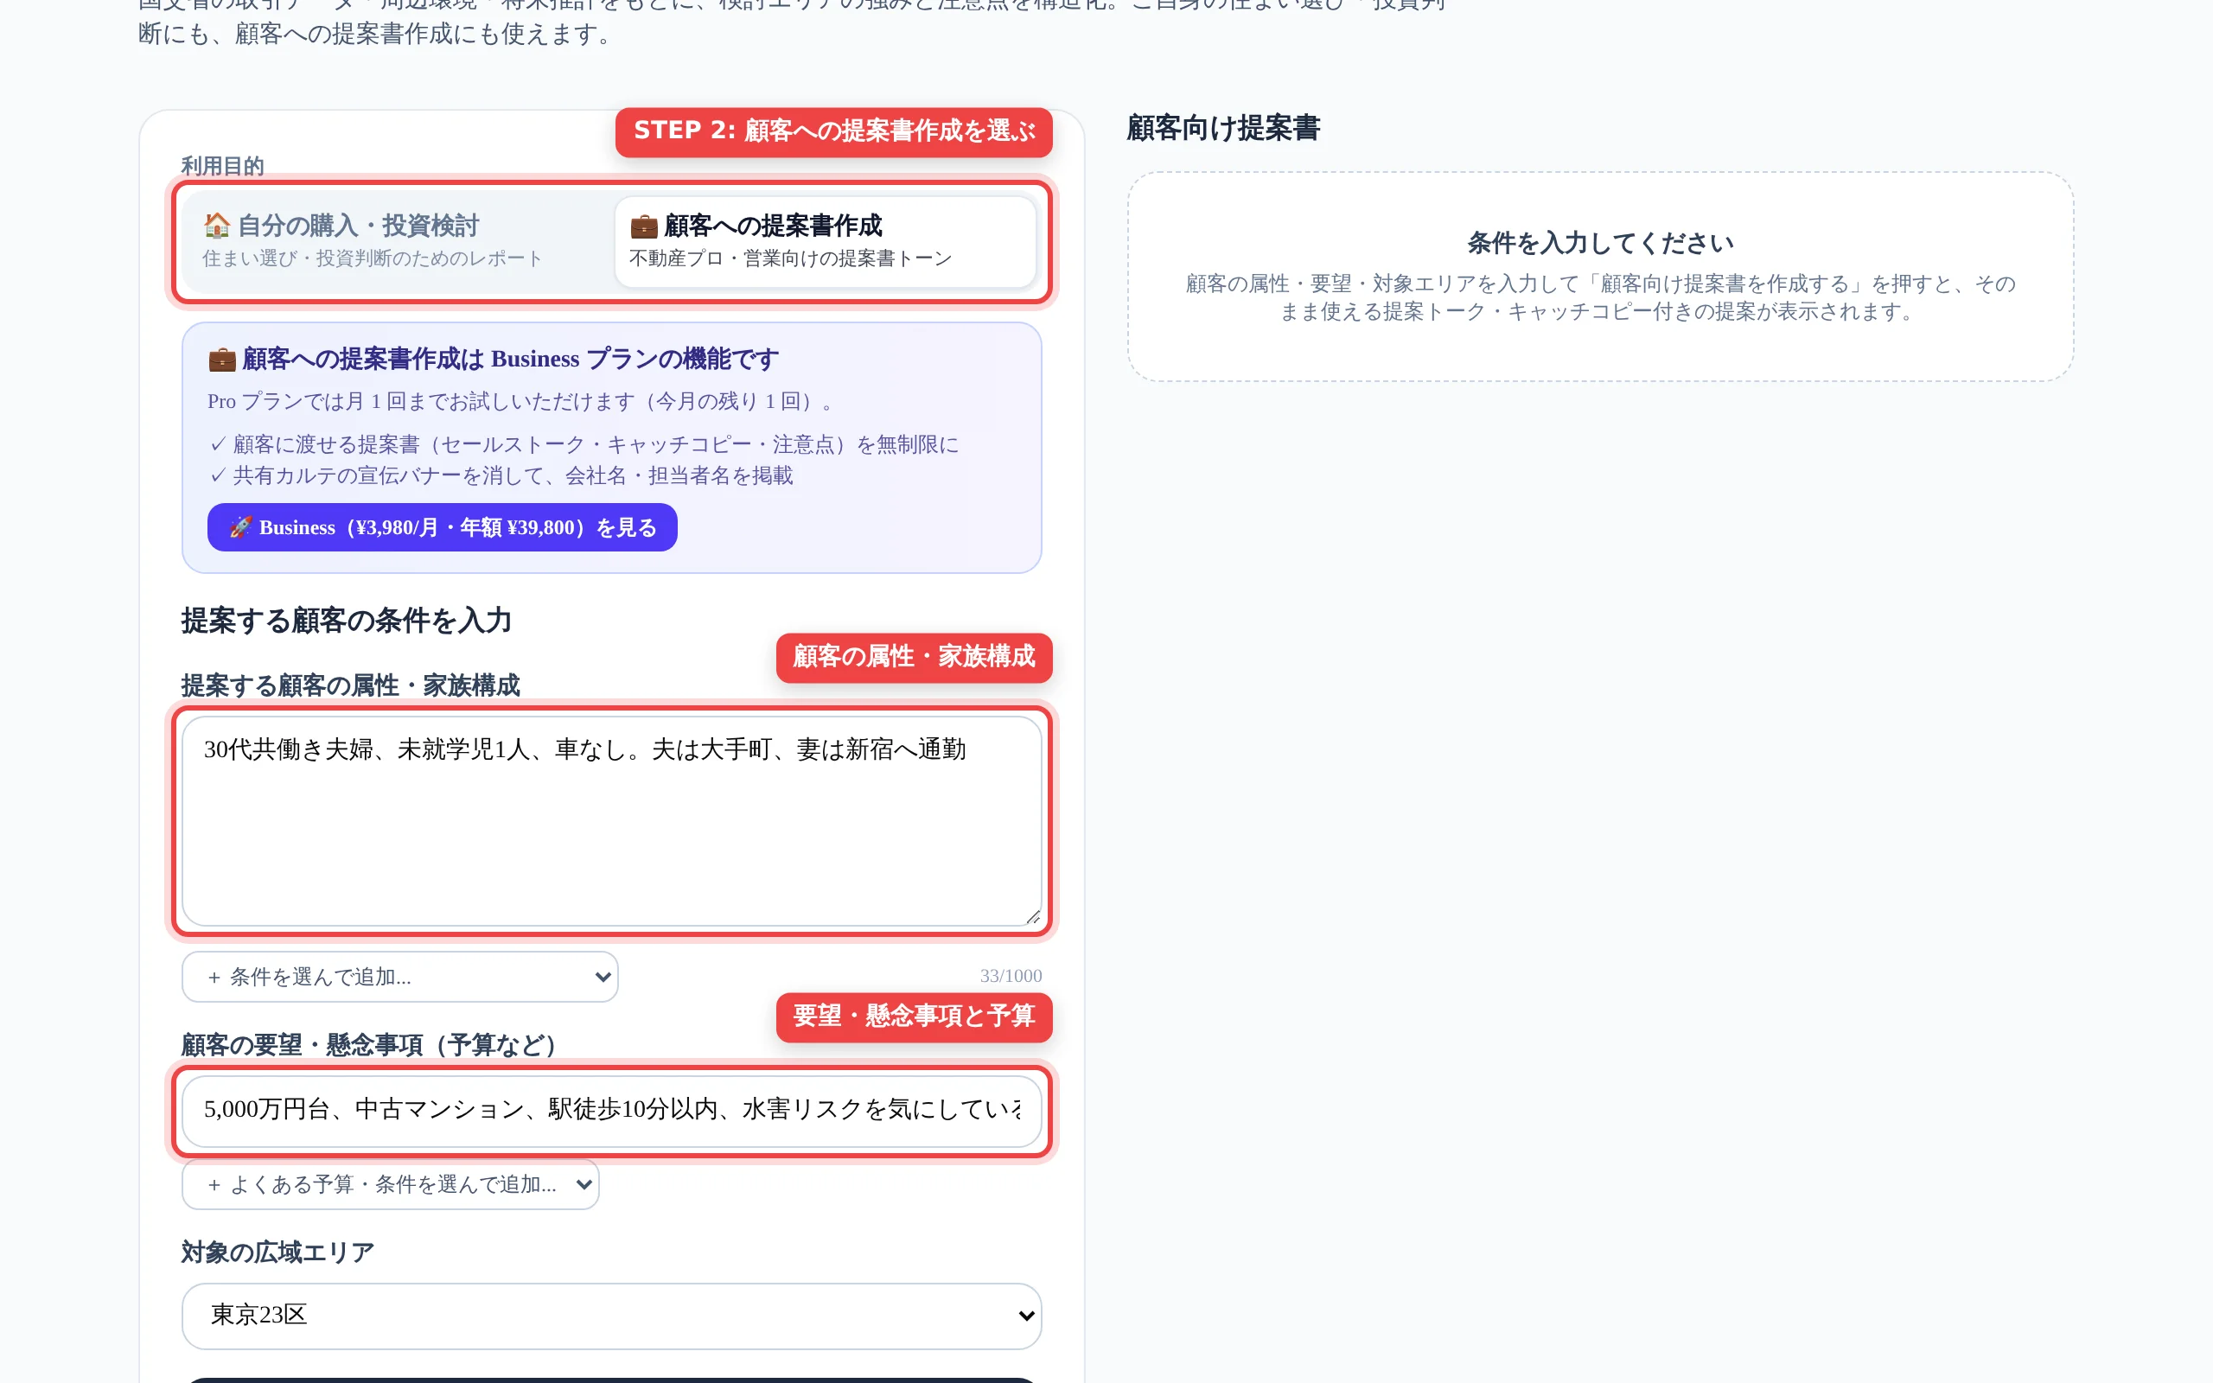Click the Pro プラン trial remaining note
2213x1383 pixels.
(x=520, y=402)
